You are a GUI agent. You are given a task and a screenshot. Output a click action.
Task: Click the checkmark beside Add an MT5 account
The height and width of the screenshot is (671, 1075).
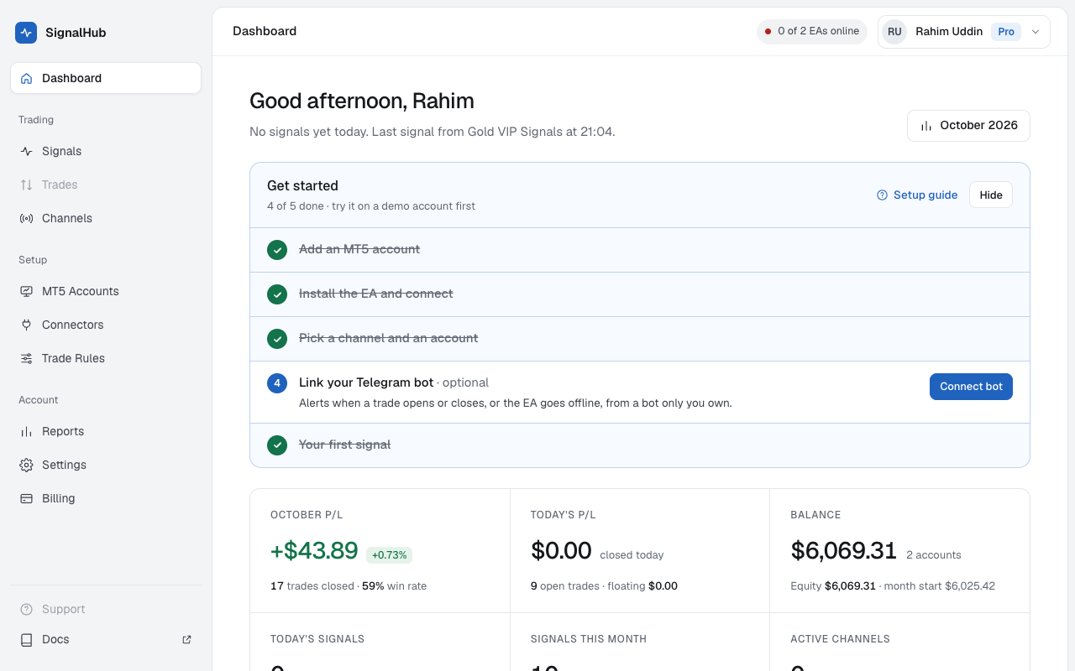[277, 249]
